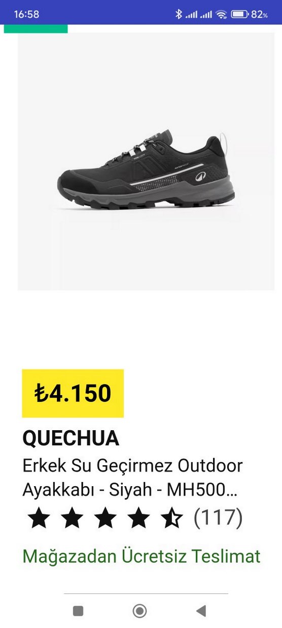Tap the fourth rating star
282x628 pixels.
click(138, 519)
